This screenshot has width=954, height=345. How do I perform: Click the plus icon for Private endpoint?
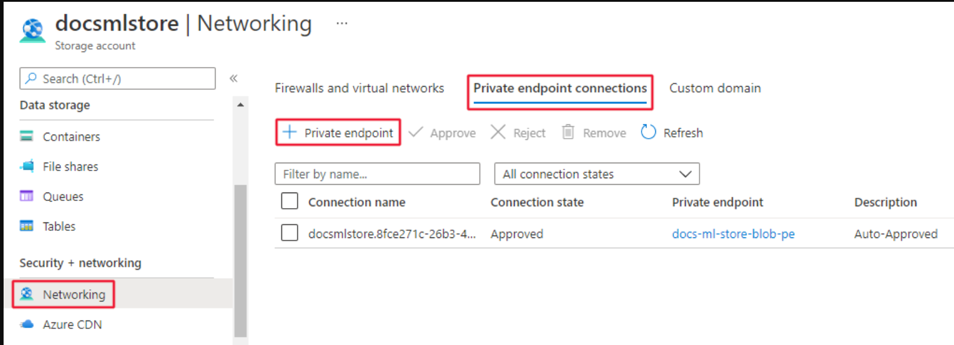click(x=290, y=132)
